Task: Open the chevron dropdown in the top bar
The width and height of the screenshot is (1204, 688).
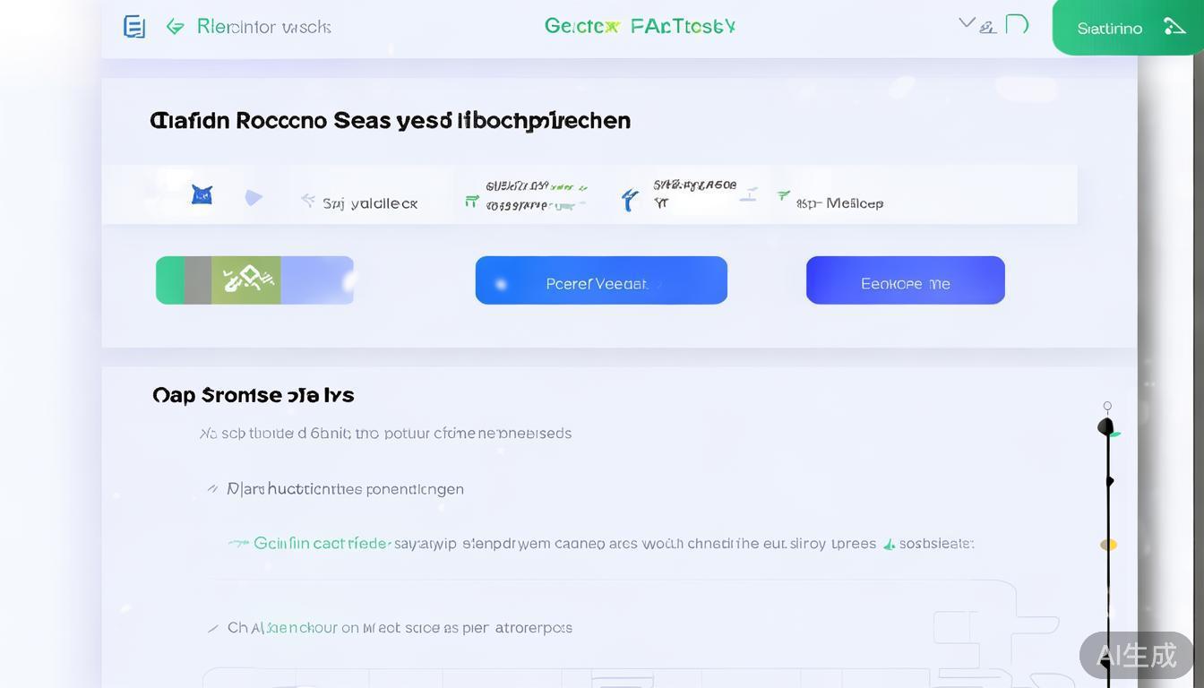Action: tap(966, 24)
